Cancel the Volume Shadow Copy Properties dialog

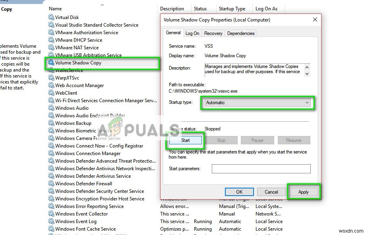click(x=271, y=192)
